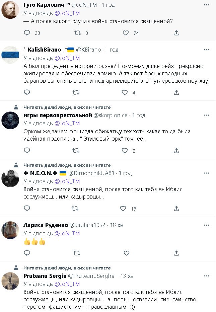Image resolution: width=216 pixels, height=312 pixels.
Task: Retweet the игры первопрестольной reply
Action: (x=76, y=151)
